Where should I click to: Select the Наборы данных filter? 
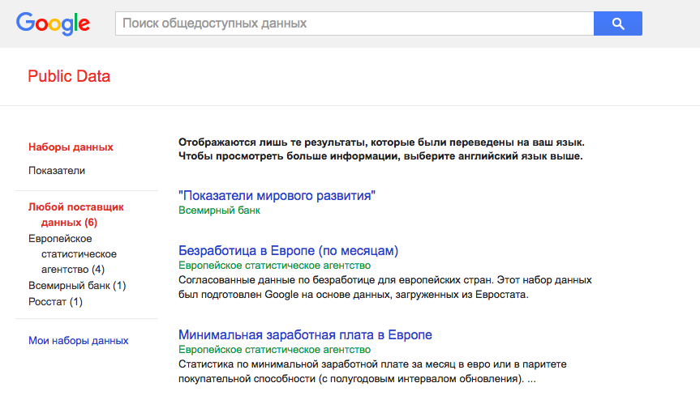[x=71, y=147]
